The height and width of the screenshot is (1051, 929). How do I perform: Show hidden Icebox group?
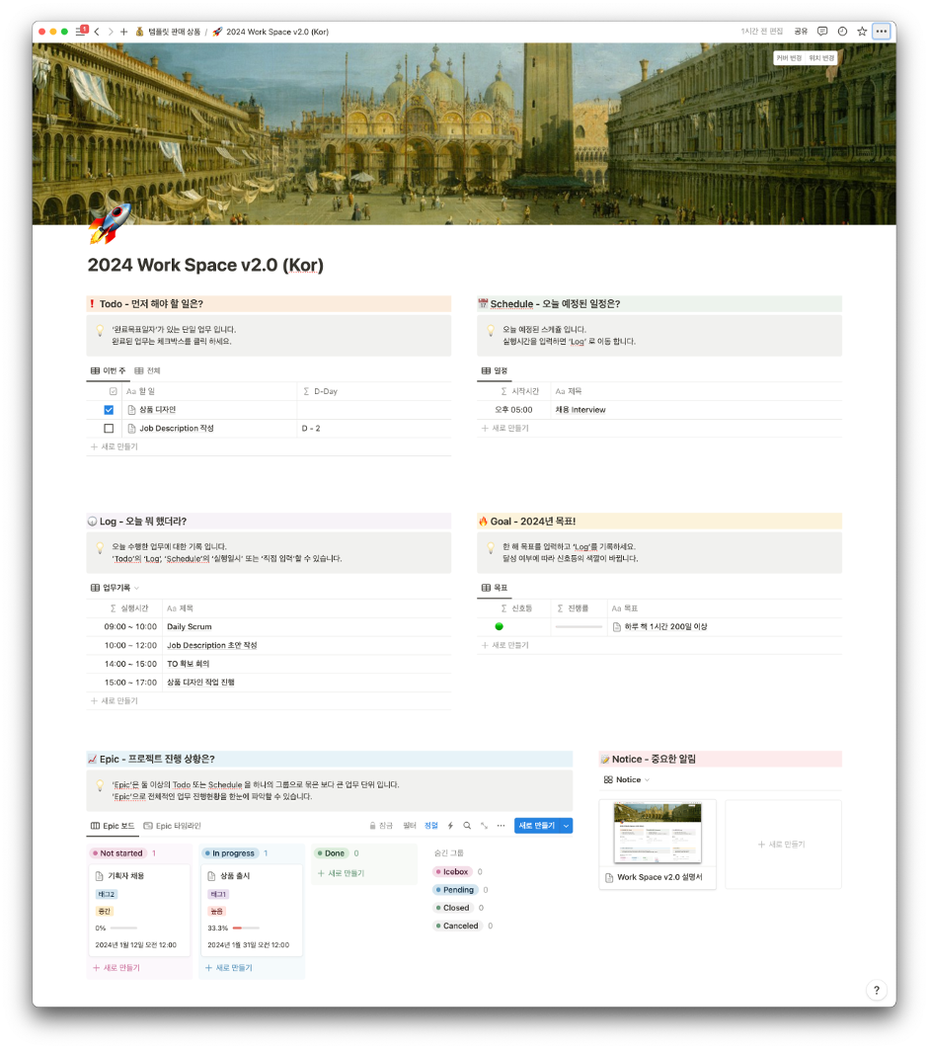(452, 872)
